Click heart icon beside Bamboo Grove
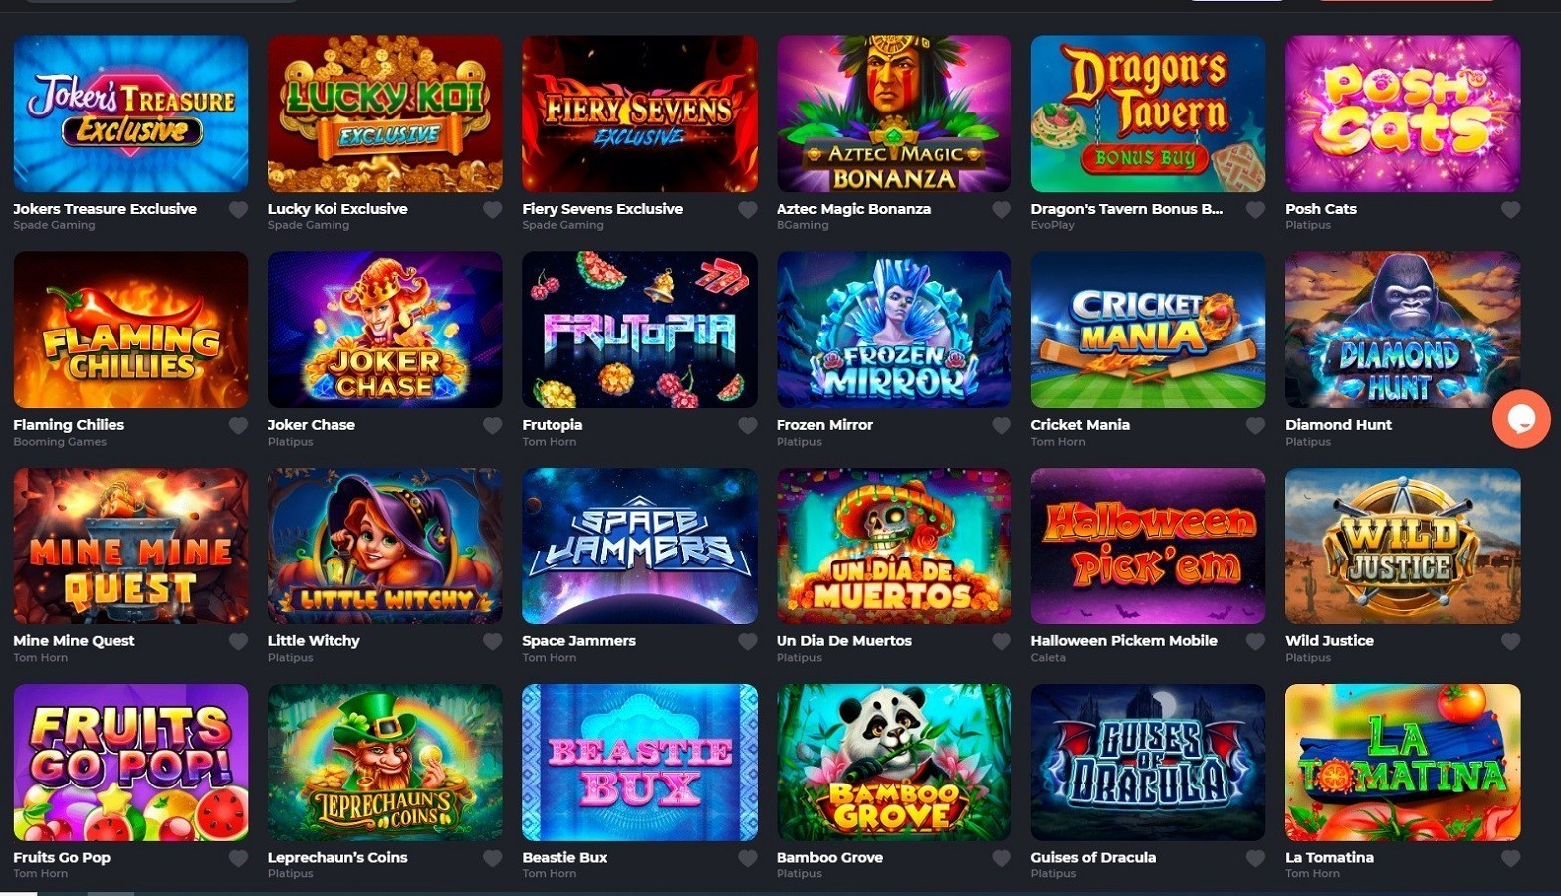 1002,857
